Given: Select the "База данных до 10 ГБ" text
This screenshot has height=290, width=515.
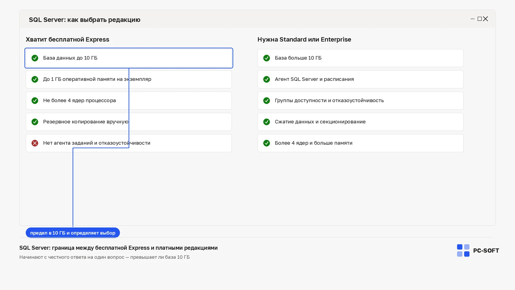Looking at the screenshot, I should [70, 58].
